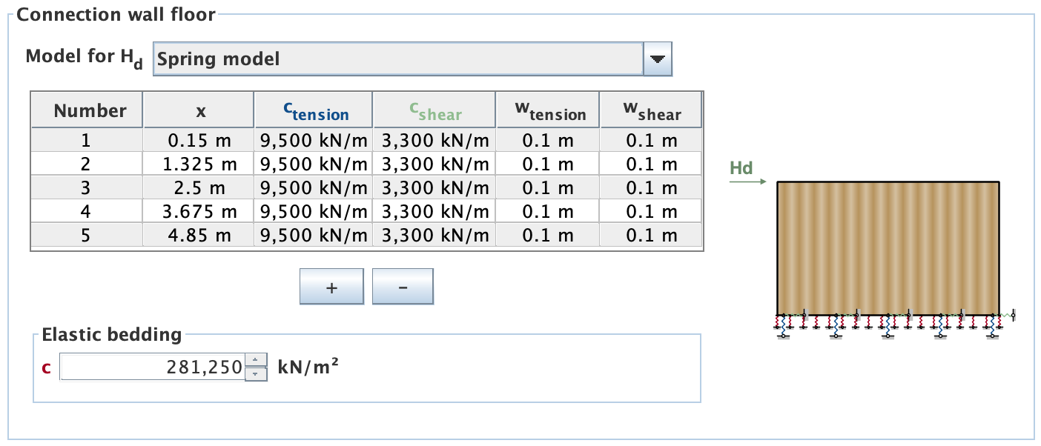Select row 3 x value 2.5 m

point(199,188)
